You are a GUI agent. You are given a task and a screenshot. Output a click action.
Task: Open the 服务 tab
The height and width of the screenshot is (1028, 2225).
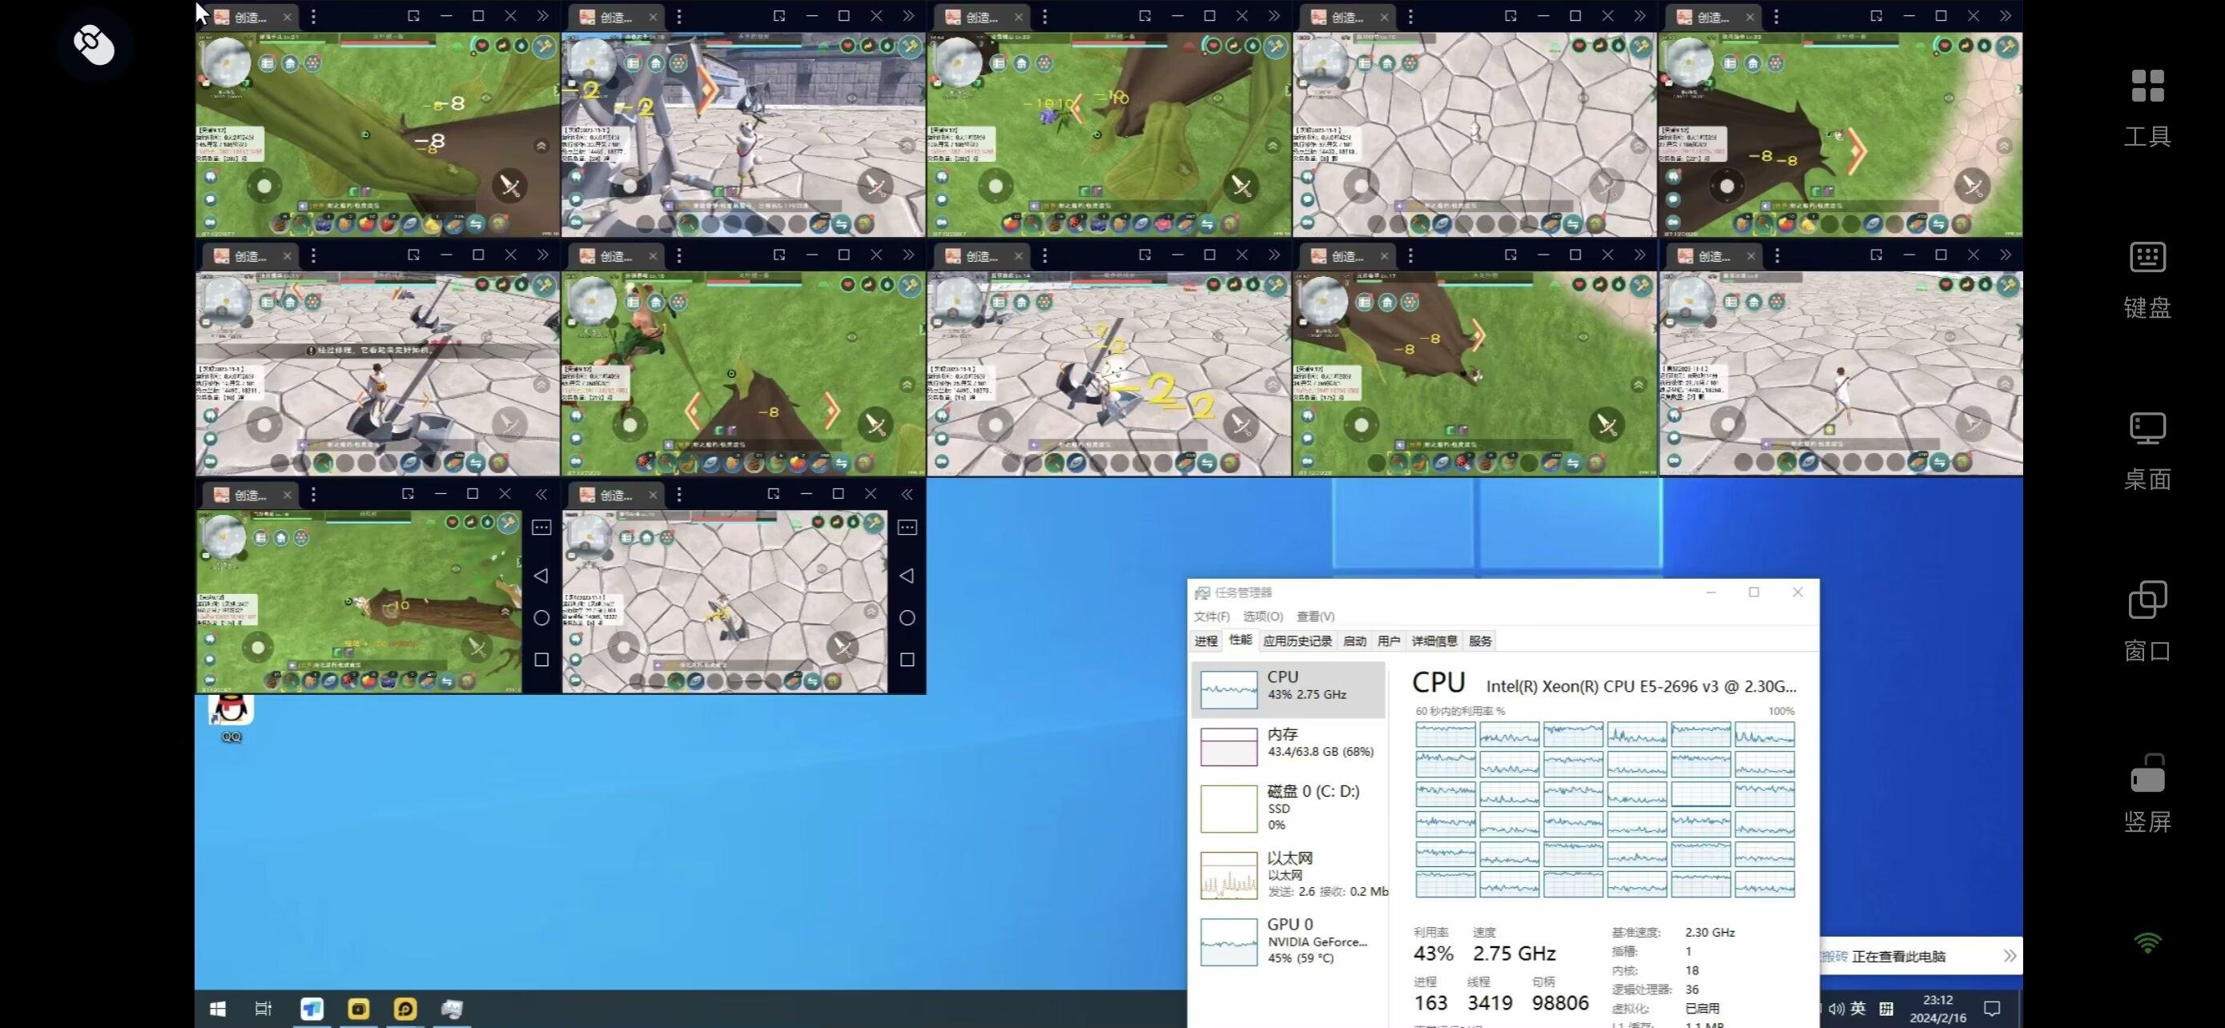pyautogui.click(x=1480, y=641)
